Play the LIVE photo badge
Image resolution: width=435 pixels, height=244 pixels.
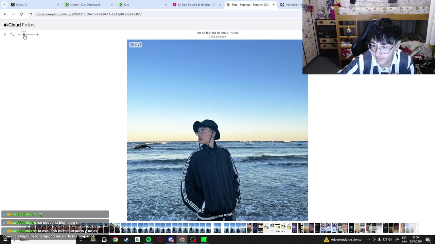[136, 45]
